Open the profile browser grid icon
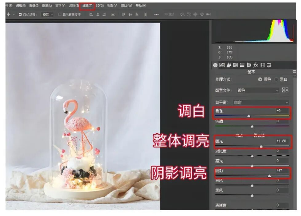This screenshot has width=301, height=216. [x=285, y=90]
